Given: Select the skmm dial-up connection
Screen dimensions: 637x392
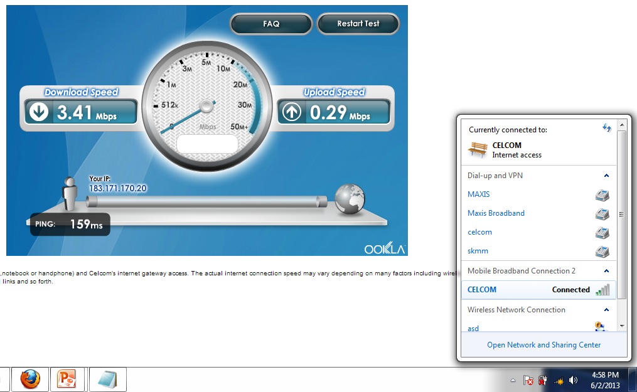Looking at the screenshot, I should 478,251.
